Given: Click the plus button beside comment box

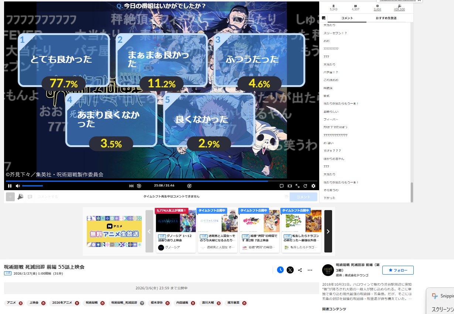Looking at the screenshot, I should pos(10,197).
